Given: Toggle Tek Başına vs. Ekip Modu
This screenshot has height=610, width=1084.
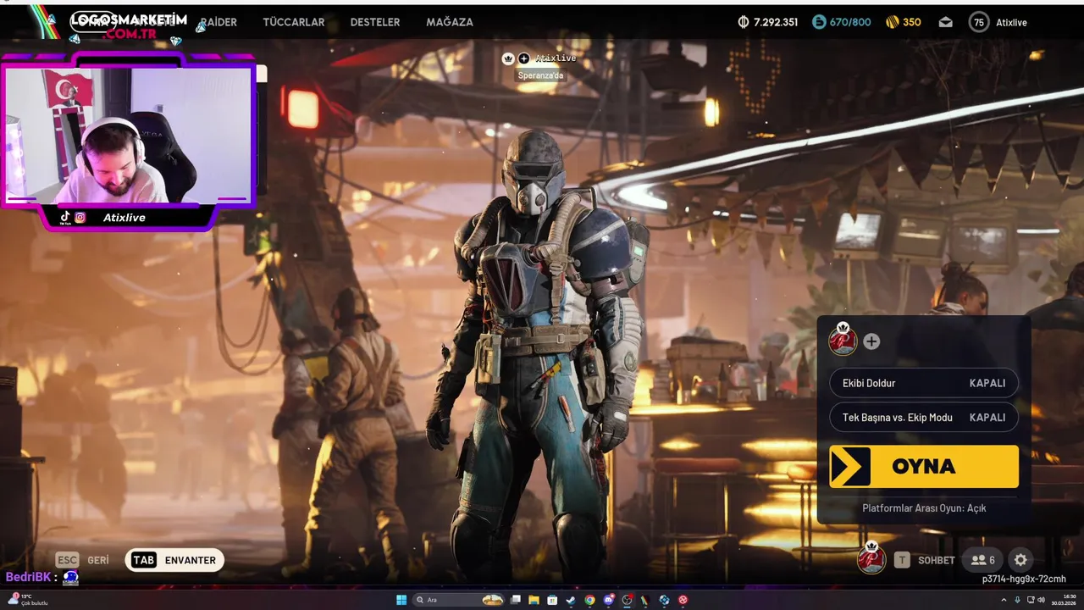Looking at the screenshot, I should tap(924, 418).
